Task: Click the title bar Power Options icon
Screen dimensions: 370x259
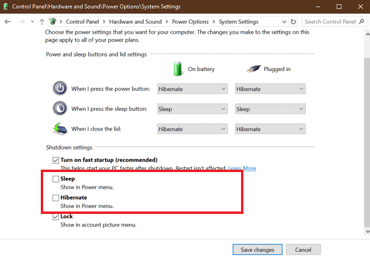Action: pyautogui.click(x=6, y=6)
